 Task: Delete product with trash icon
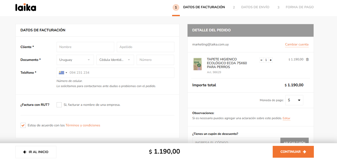tap(307, 60)
